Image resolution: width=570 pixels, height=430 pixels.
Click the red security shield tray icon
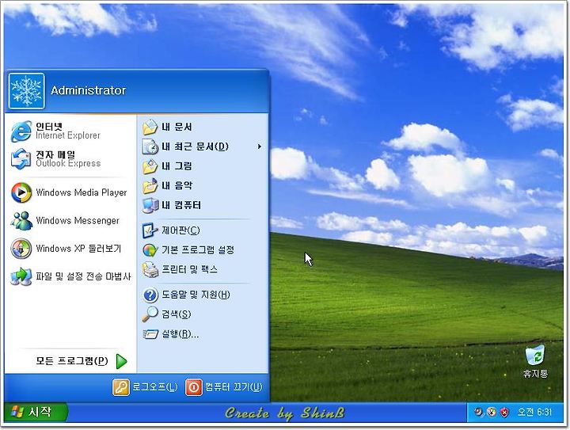504,413
